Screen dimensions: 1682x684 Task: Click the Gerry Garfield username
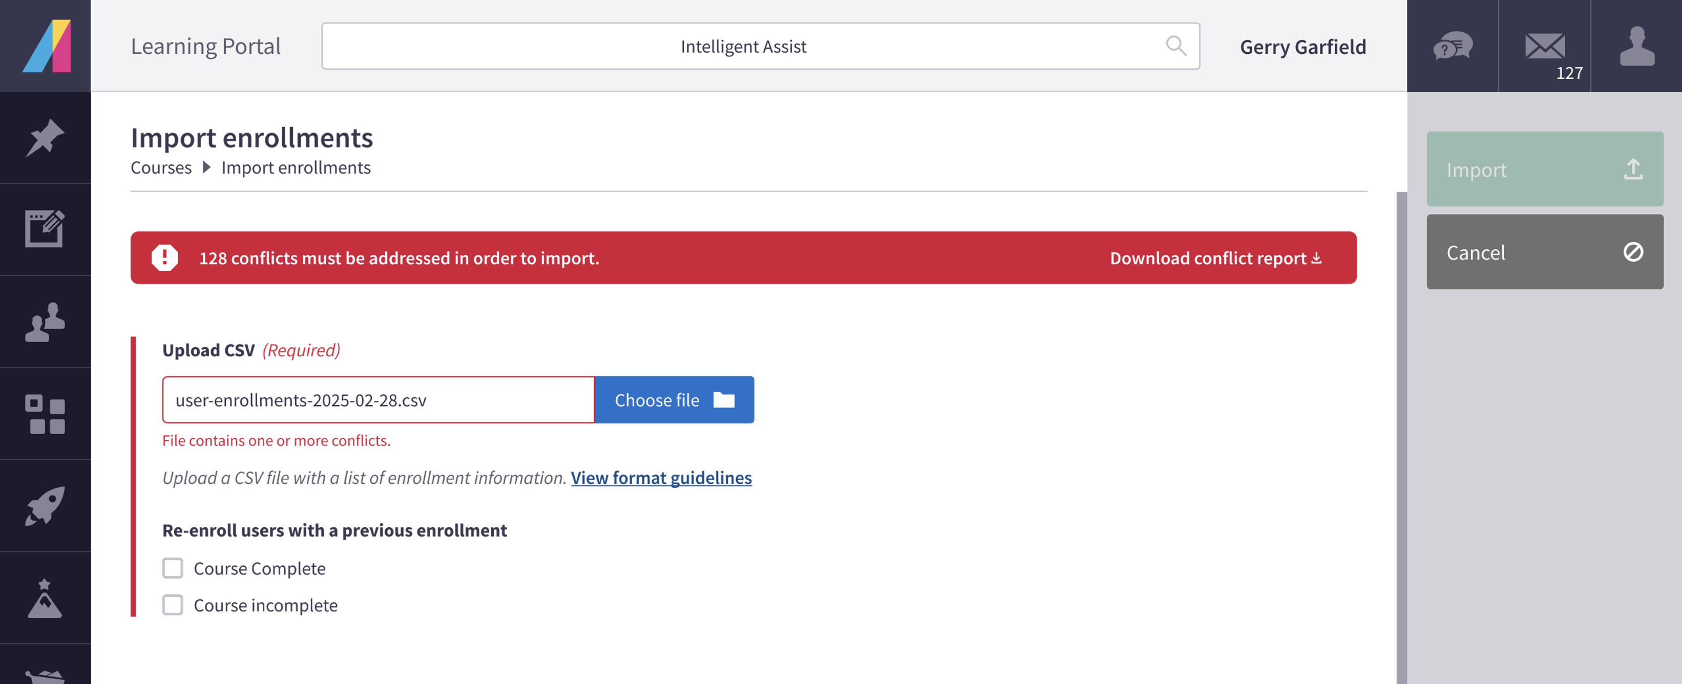pyautogui.click(x=1302, y=47)
